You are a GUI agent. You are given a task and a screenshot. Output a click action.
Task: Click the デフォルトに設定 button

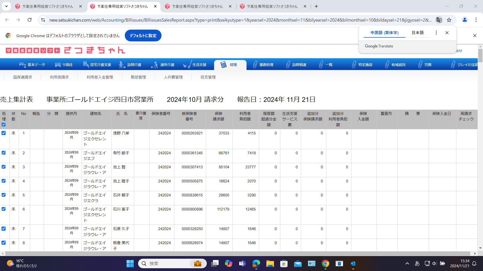(143, 36)
